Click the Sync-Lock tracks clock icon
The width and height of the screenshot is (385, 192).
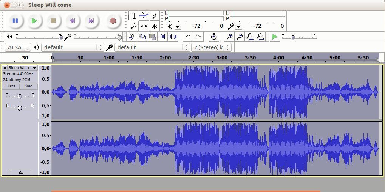click(214, 37)
